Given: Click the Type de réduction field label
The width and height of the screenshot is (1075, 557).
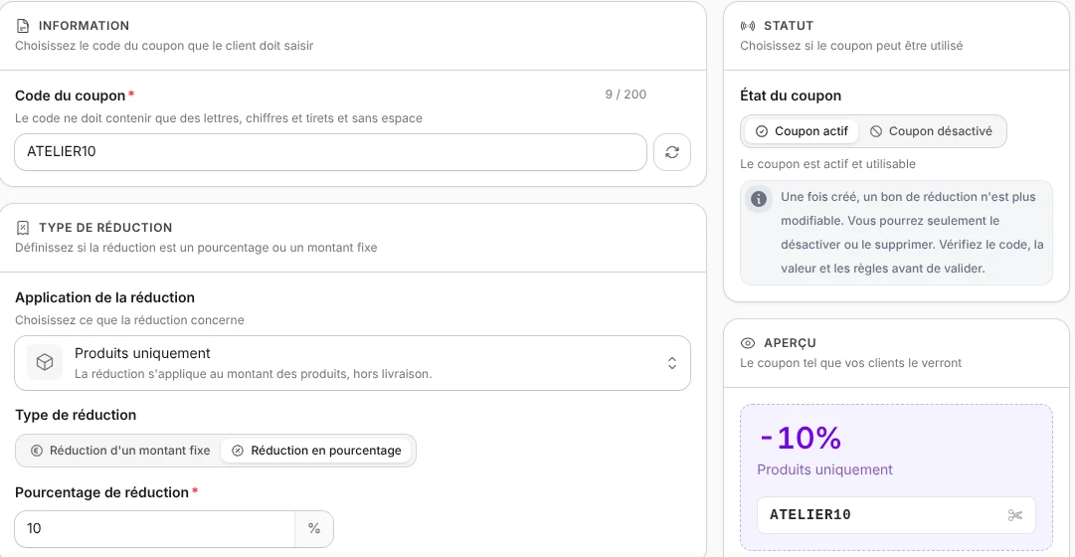Looking at the screenshot, I should click(76, 415).
